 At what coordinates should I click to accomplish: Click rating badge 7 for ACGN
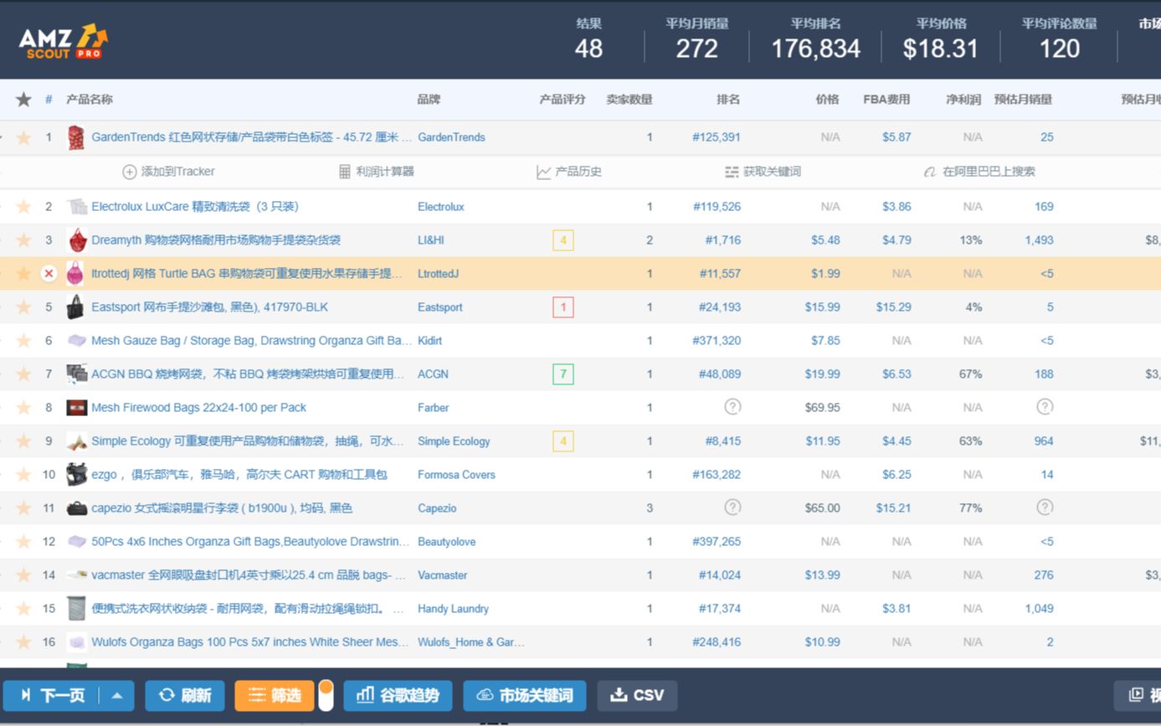[x=563, y=374]
